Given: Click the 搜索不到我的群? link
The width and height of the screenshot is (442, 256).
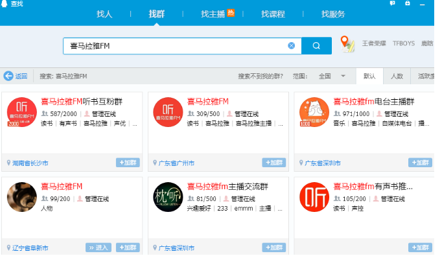Looking at the screenshot, I should (x=261, y=76).
